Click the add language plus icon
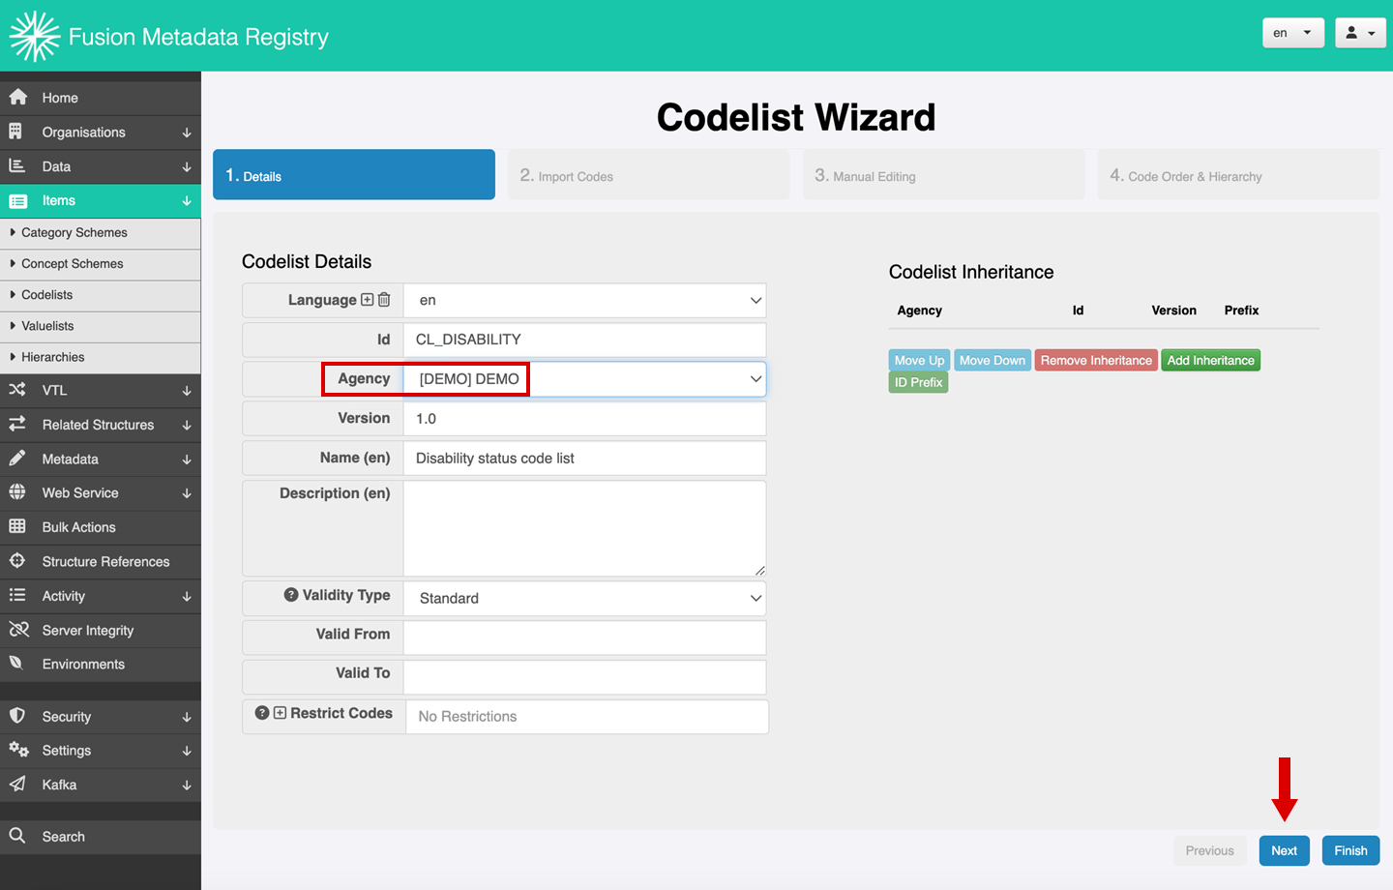The image size is (1393, 890). point(368,300)
